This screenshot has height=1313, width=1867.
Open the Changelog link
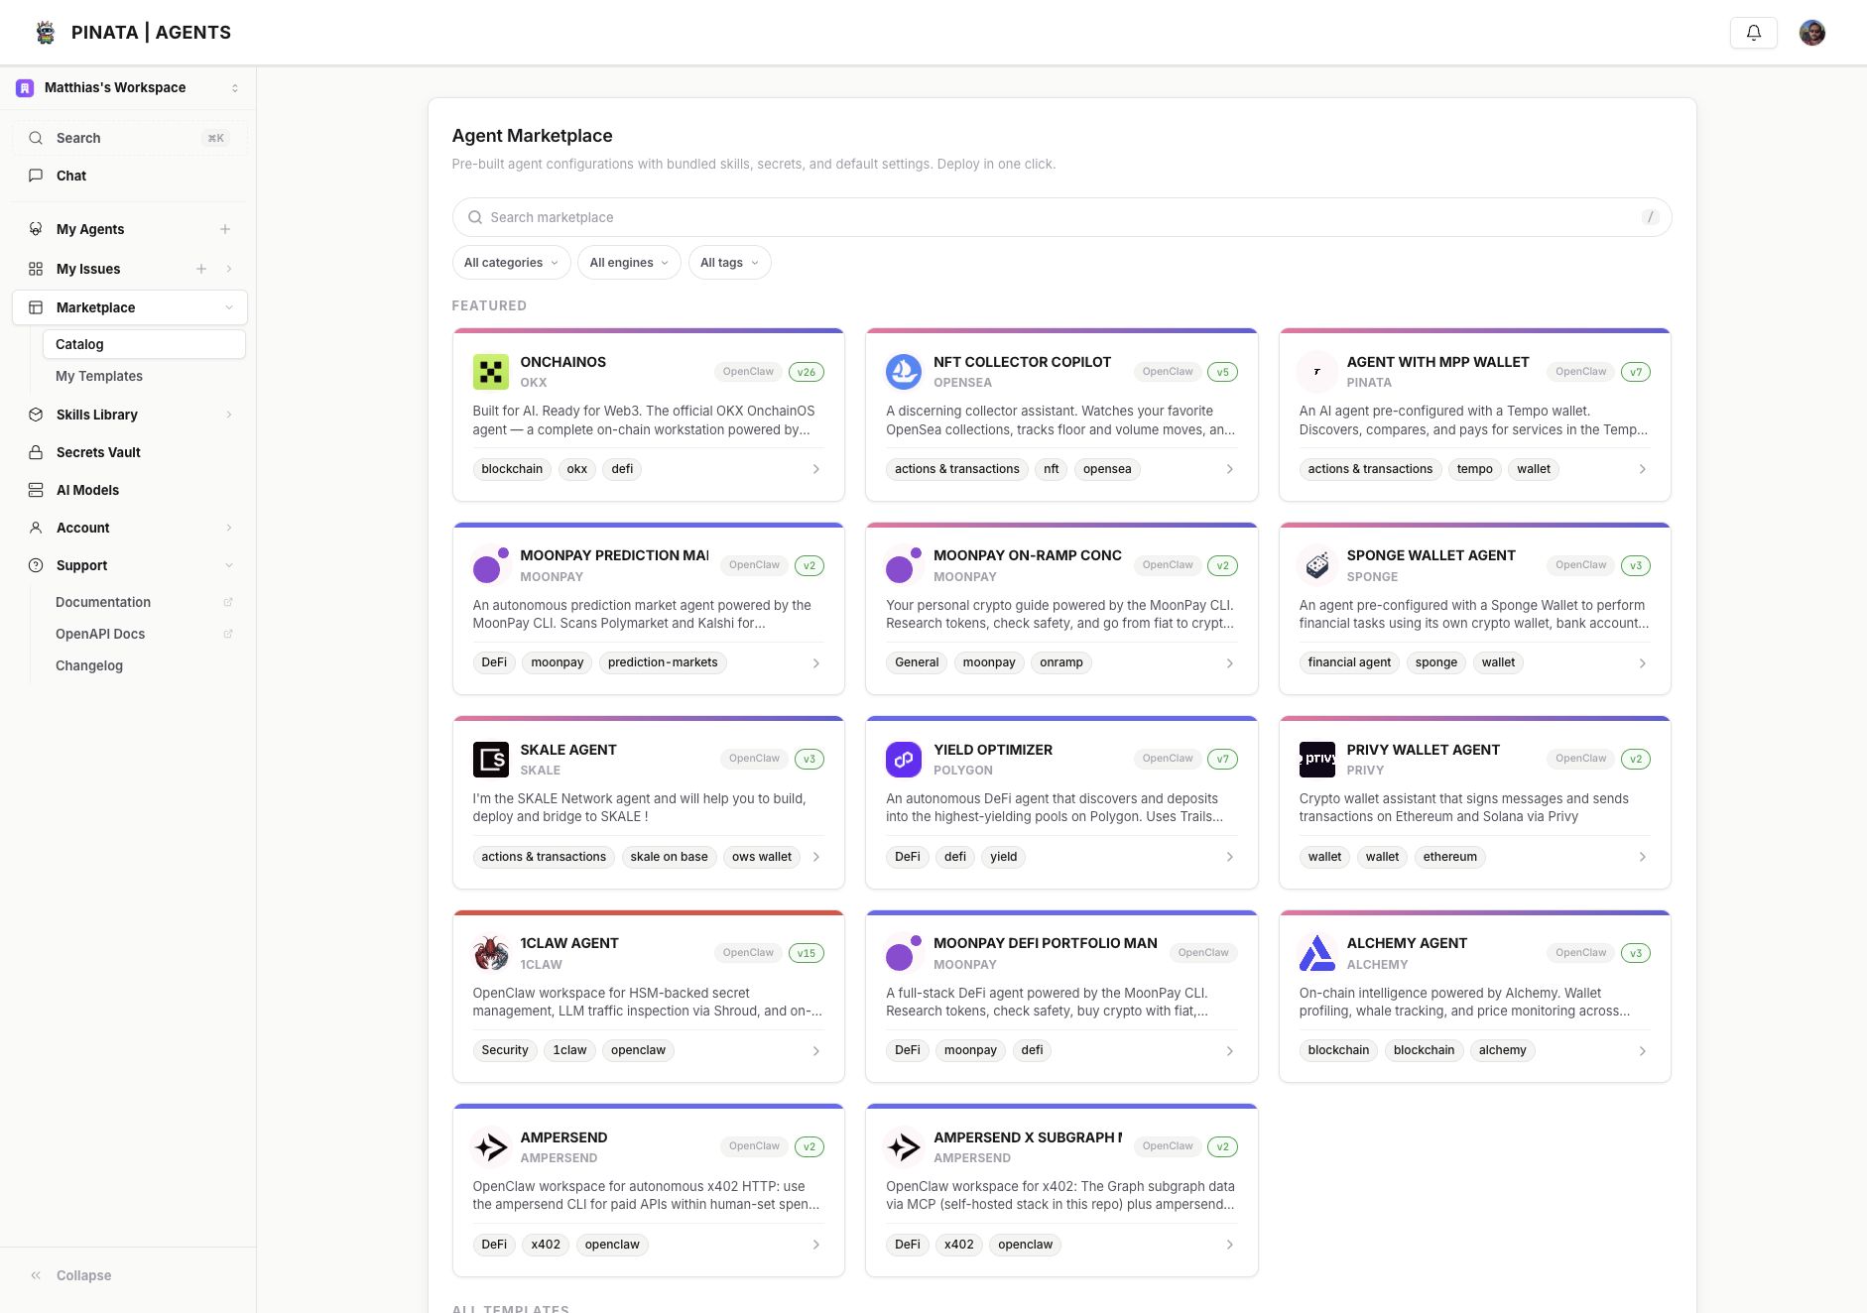pyautogui.click(x=89, y=665)
